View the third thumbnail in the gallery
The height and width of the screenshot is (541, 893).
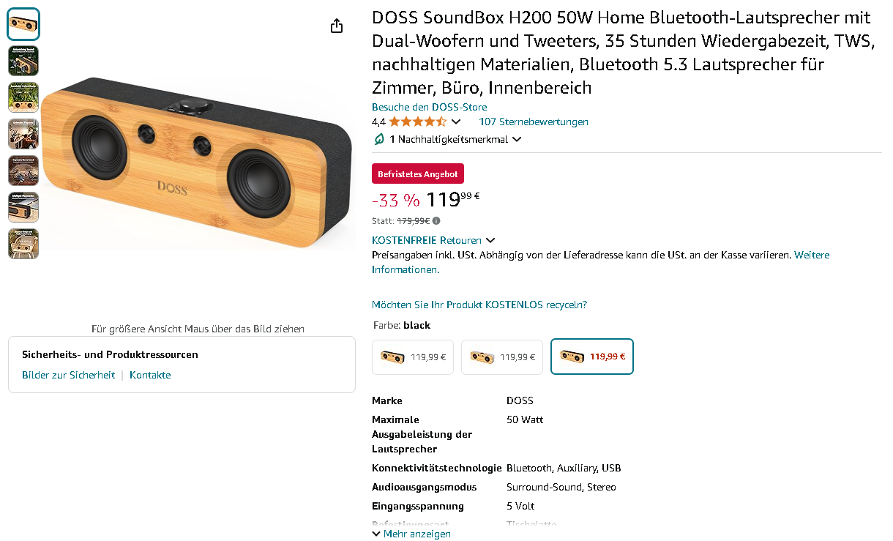coord(23,97)
